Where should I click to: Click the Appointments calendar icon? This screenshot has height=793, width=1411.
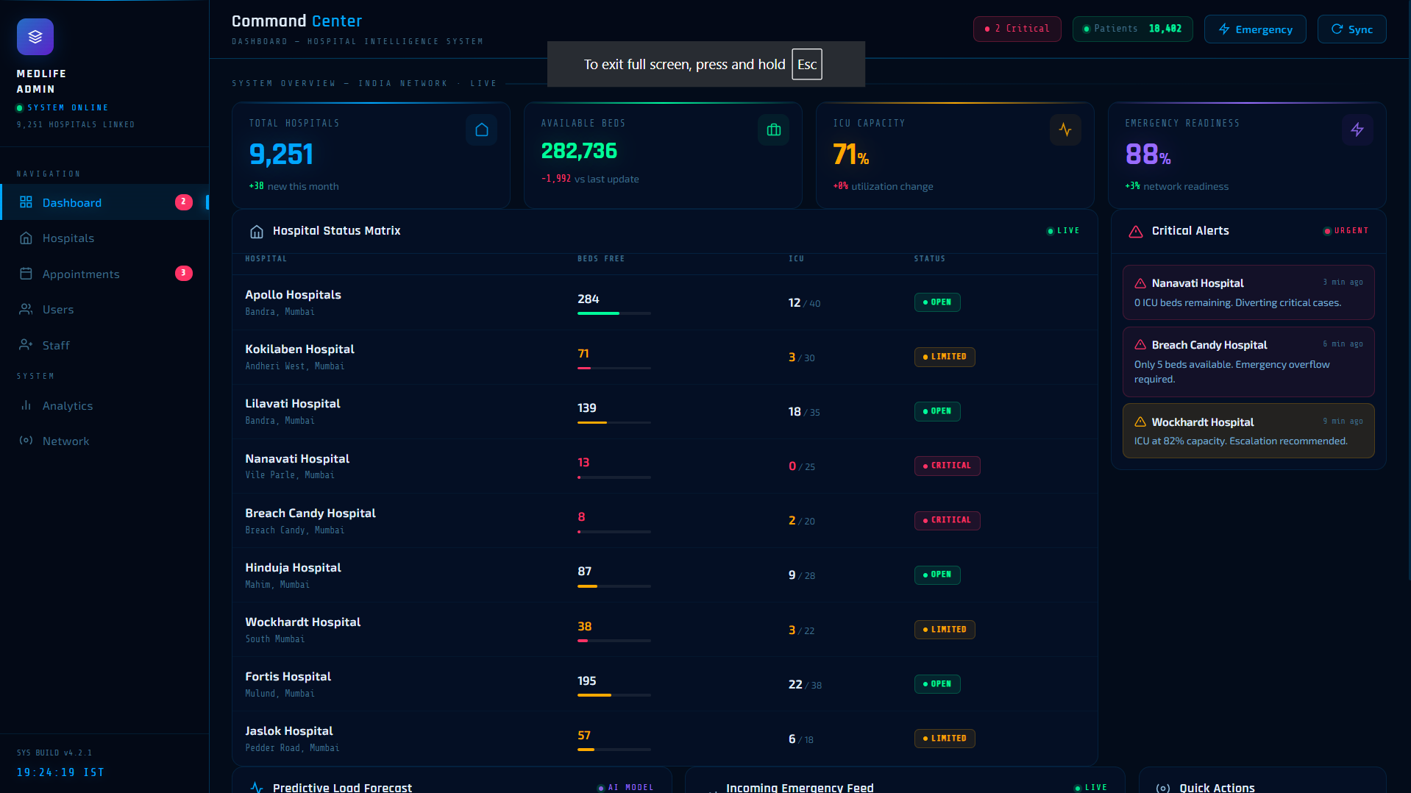tap(26, 274)
